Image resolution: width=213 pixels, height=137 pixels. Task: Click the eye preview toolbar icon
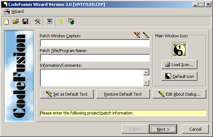pos(49,21)
